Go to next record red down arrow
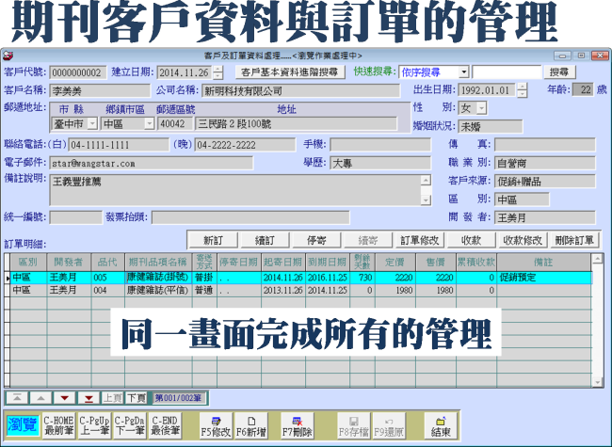612x447 pixels. (64, 398)
